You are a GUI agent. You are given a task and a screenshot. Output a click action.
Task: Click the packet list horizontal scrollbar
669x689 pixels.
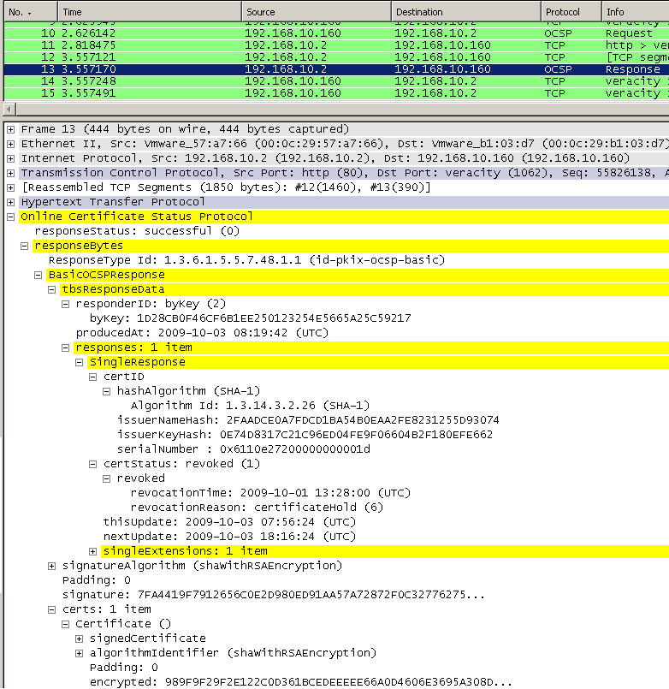(334, 109)
